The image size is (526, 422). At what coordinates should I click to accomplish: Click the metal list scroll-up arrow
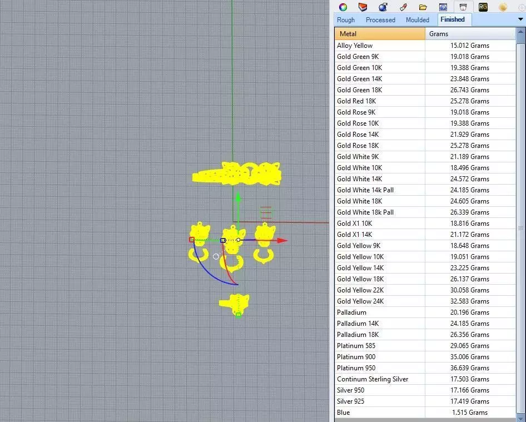[520, 32]
